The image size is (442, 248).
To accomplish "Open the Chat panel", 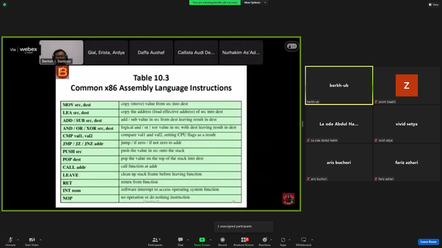I will [180, 241].
